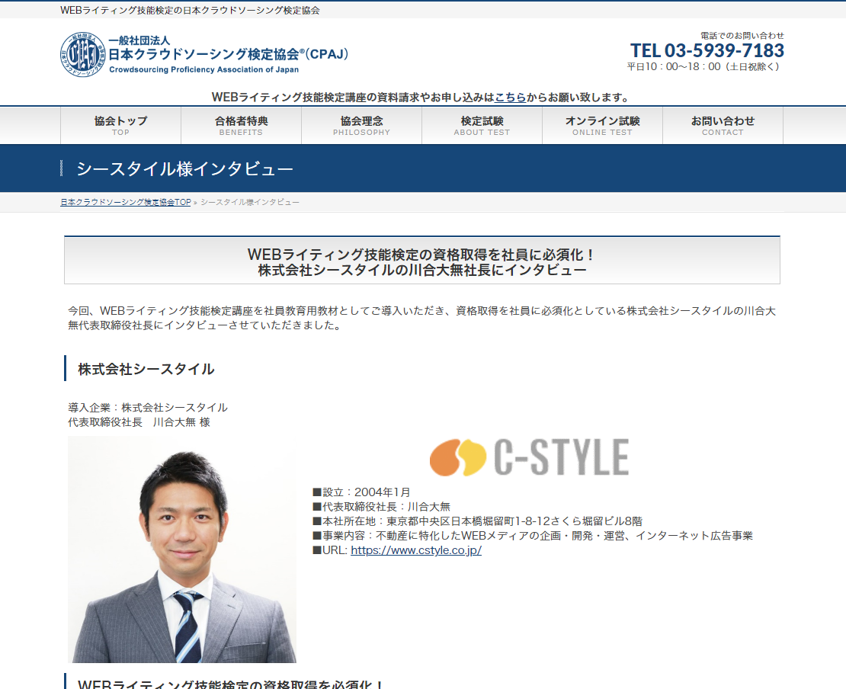Screen dimensions: 846x689
Task: Click the portrait photo of 川合大無
Action: coord(182,550)
